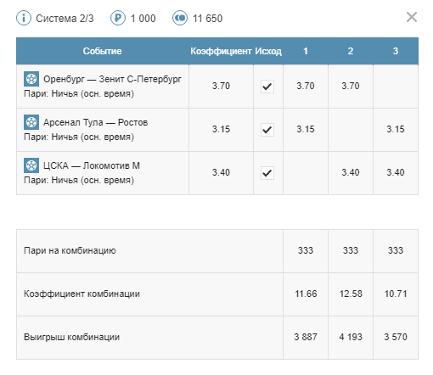Image resolution: width=433 pixels, height=375 pixels.
Task: Close the bet system popup
Action: 412,17
